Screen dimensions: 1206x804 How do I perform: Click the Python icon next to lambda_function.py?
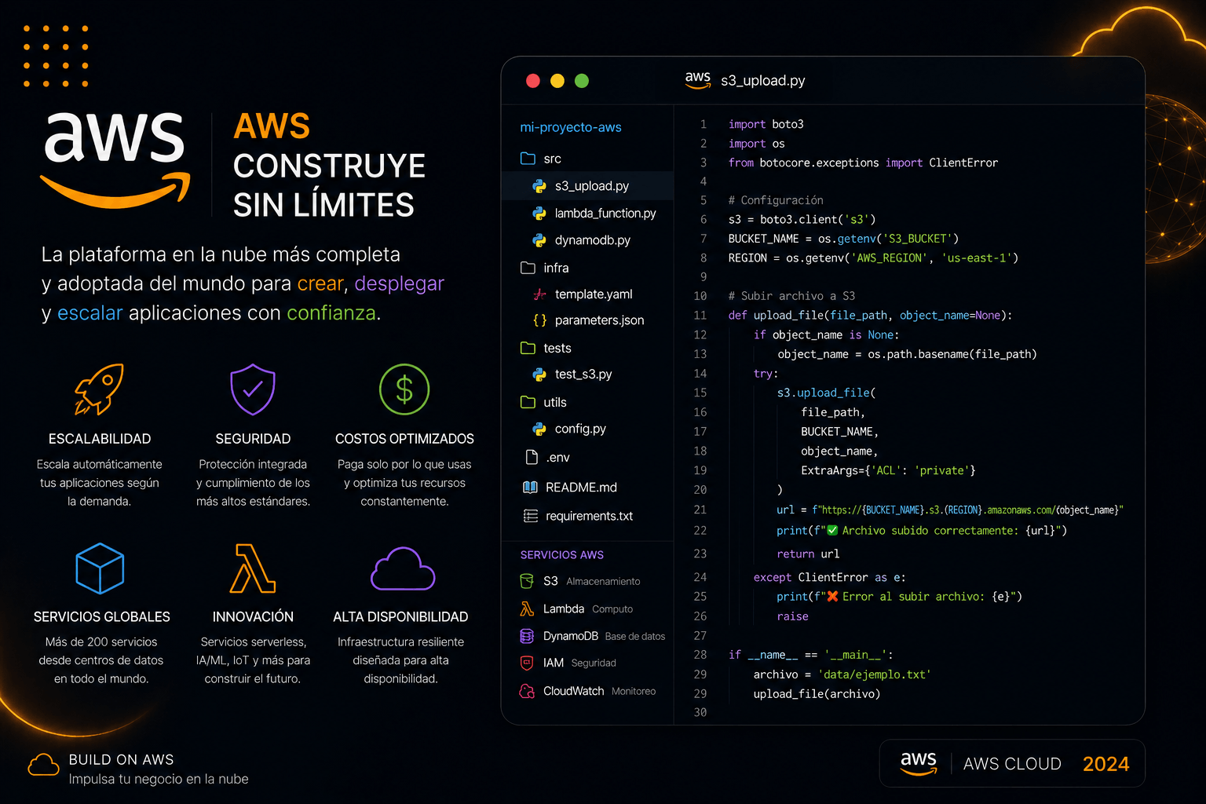[x=539, y=213]
